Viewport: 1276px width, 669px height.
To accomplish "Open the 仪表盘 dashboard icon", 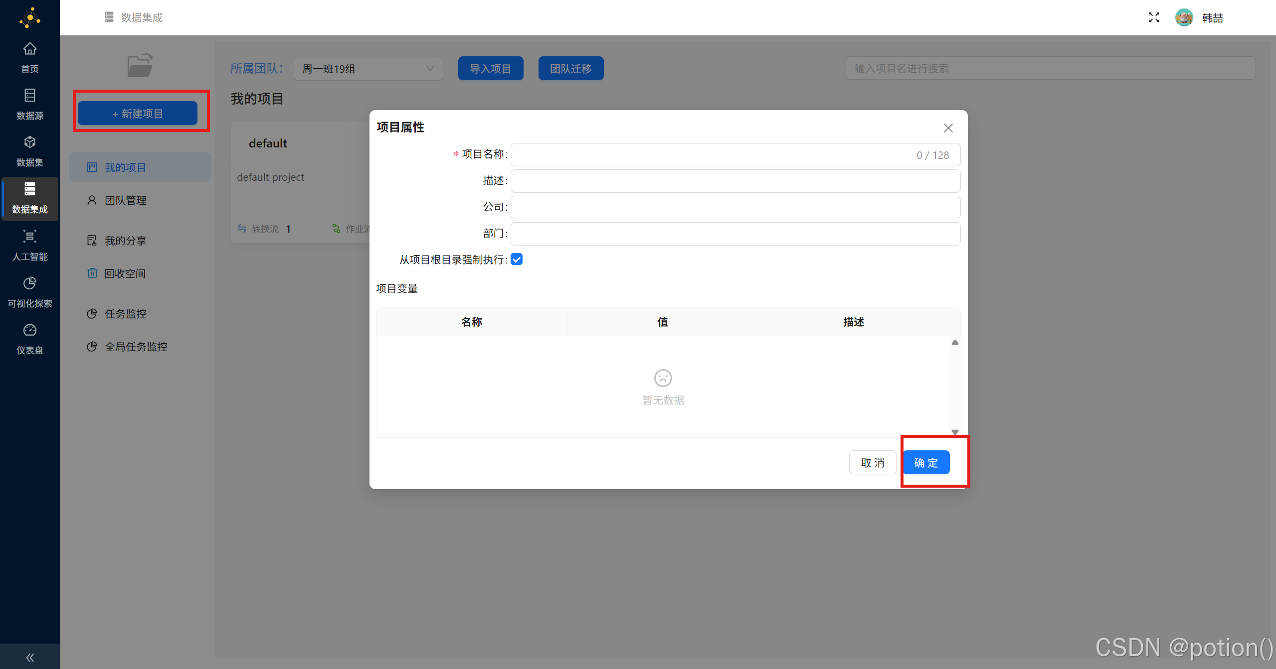I will tap(29, 338).
